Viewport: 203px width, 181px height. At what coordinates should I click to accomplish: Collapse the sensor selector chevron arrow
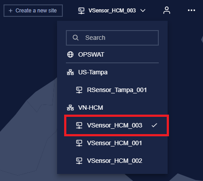click(x=143, y=11)
